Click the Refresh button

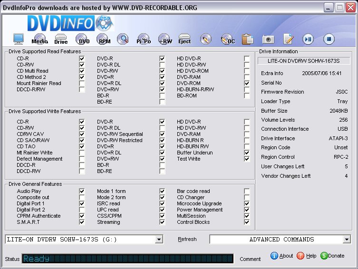coord(187,240)
